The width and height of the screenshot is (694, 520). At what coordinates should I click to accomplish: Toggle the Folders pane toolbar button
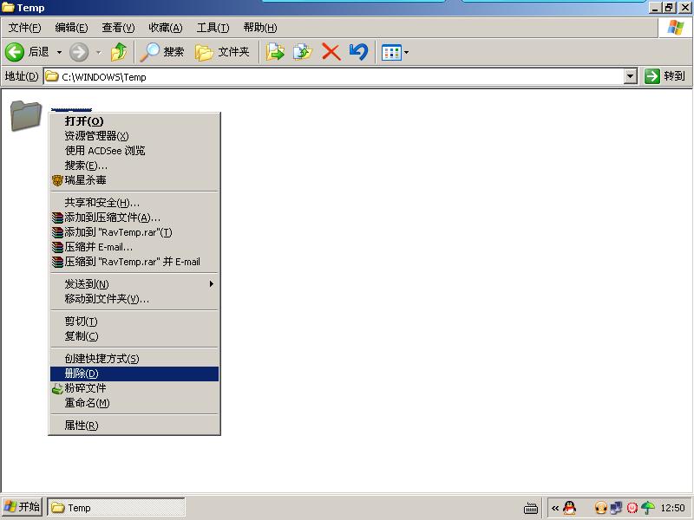[x=222, y=52]
